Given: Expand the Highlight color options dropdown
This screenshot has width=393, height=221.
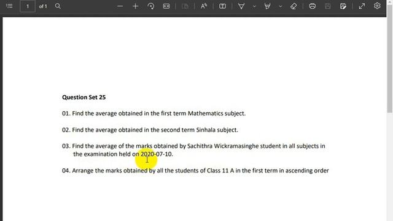Looking at the screenshot, I should (x=281, y=6).
